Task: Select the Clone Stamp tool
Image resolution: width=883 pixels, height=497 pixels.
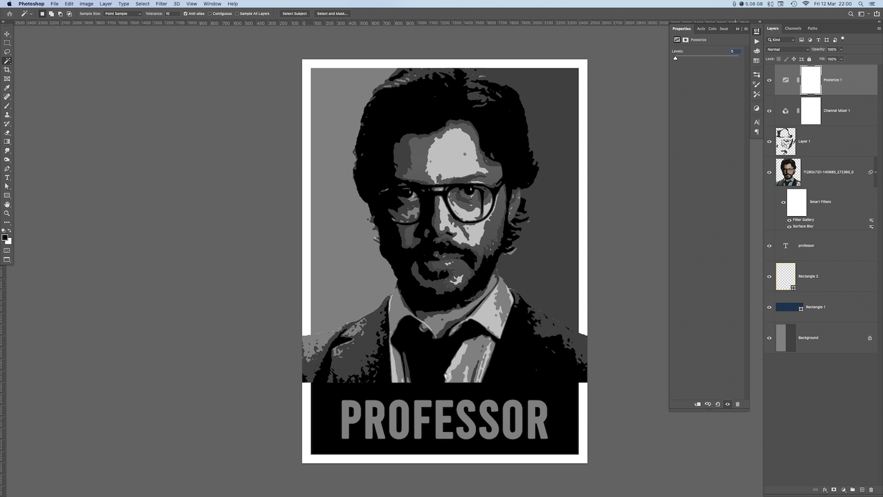Action: 7,115
